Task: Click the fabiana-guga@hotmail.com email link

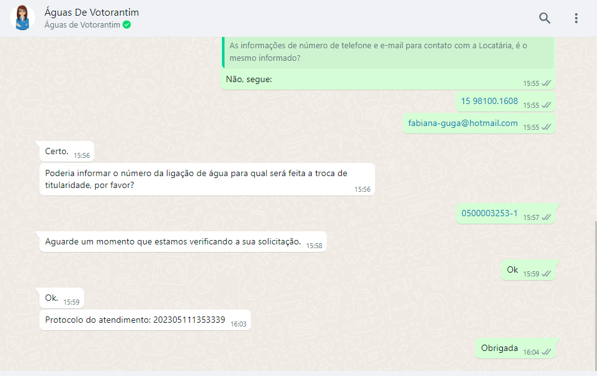Action: (x=463, y=123)
